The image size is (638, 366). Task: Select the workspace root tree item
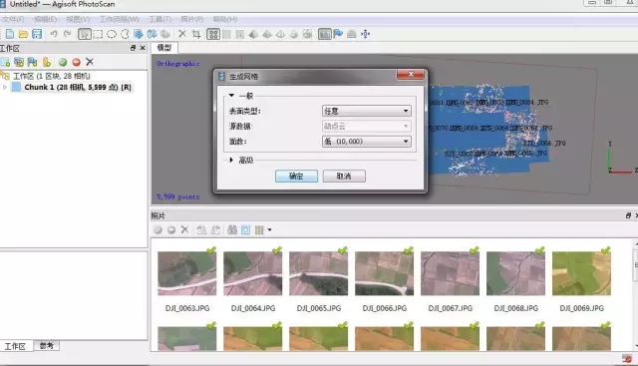tap(51, 76)
